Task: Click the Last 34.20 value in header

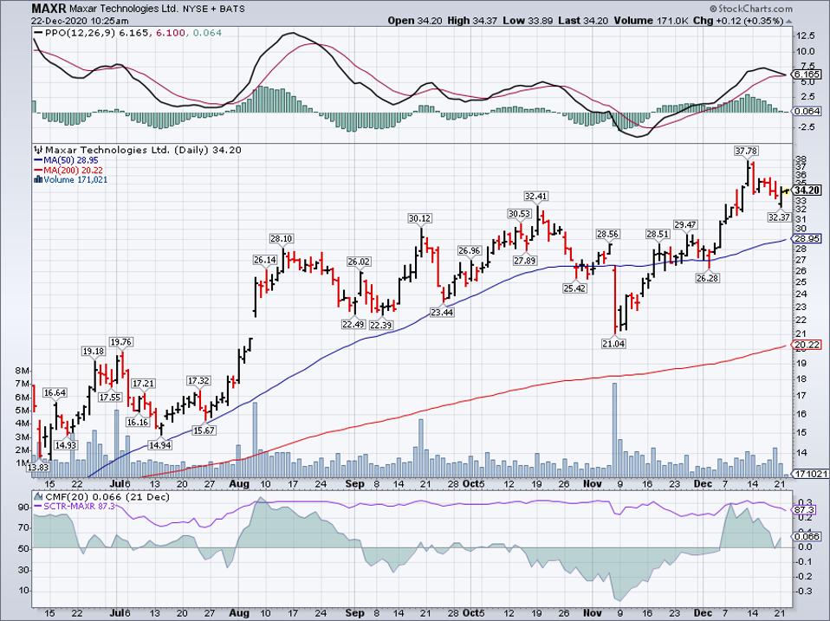Action: (584, 21)
